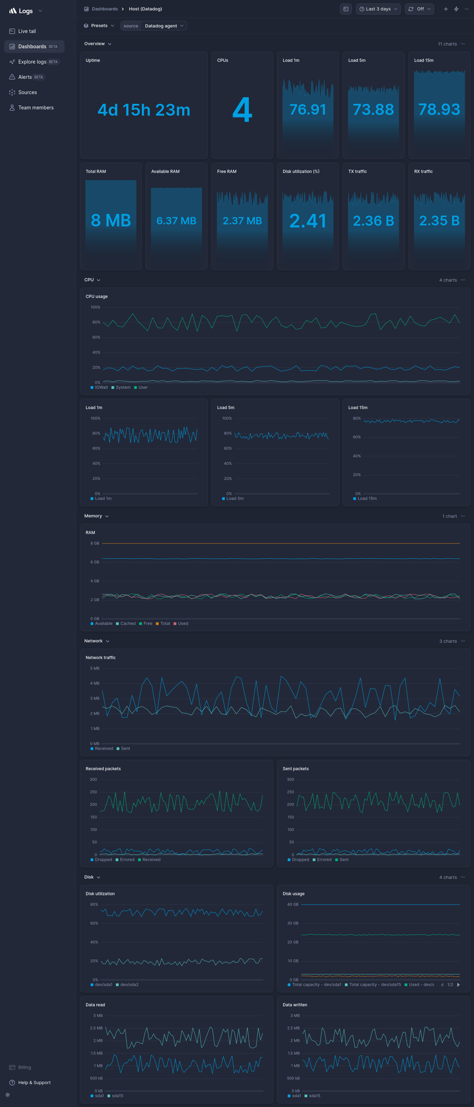Click the Free RAM 2.37 MB card
The height and width of the screenshot is (1107, 474).
pyautogui.click(x=242, y=216)
